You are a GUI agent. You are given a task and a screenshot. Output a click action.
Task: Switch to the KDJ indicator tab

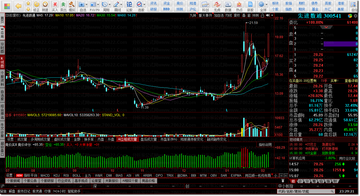point(57,176)
